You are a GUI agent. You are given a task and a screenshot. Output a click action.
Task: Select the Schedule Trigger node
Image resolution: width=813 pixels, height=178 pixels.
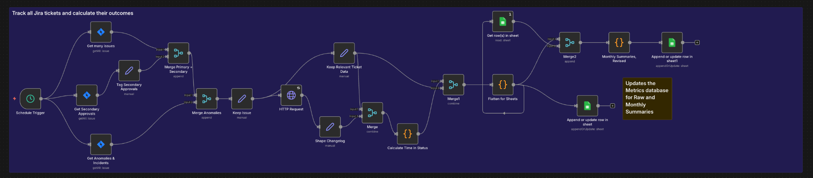tap(31, 98)
